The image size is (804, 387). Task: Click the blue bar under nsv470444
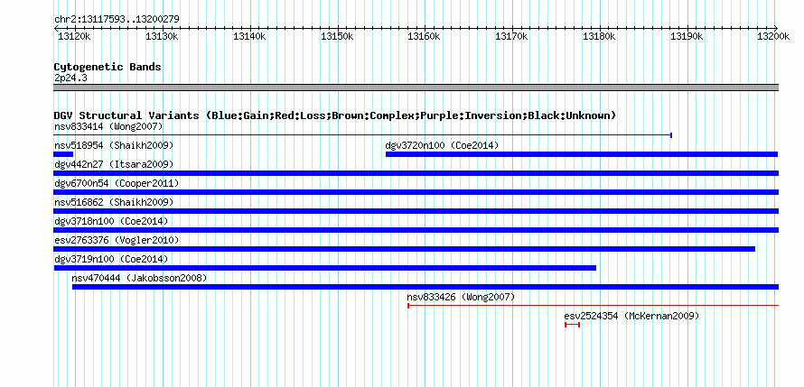[x=425, y=287]
